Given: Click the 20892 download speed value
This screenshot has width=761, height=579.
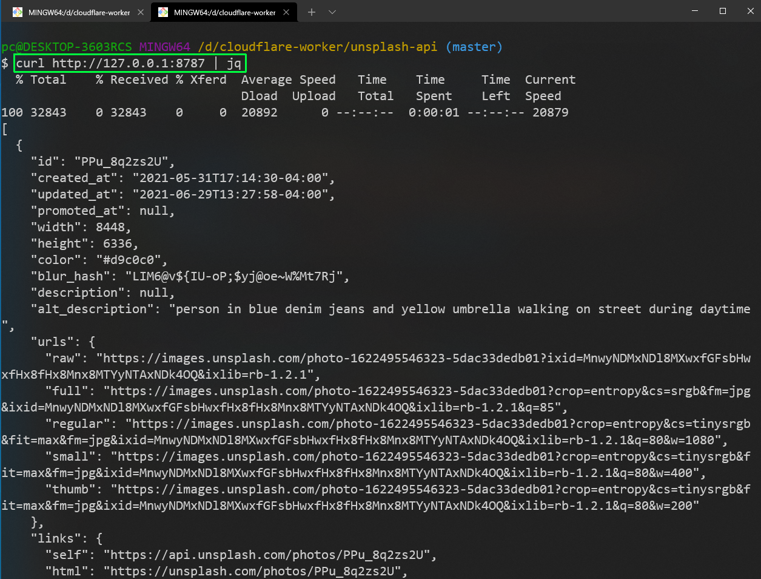Looking at the screenshot, I should (260, 112).
